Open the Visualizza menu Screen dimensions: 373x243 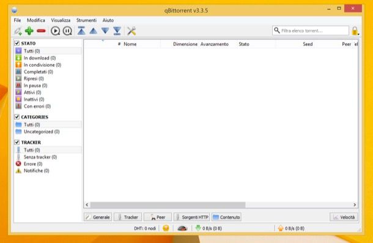click(61, 20)
